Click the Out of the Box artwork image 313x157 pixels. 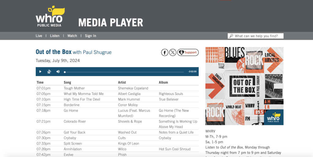[x=244, y=86]
